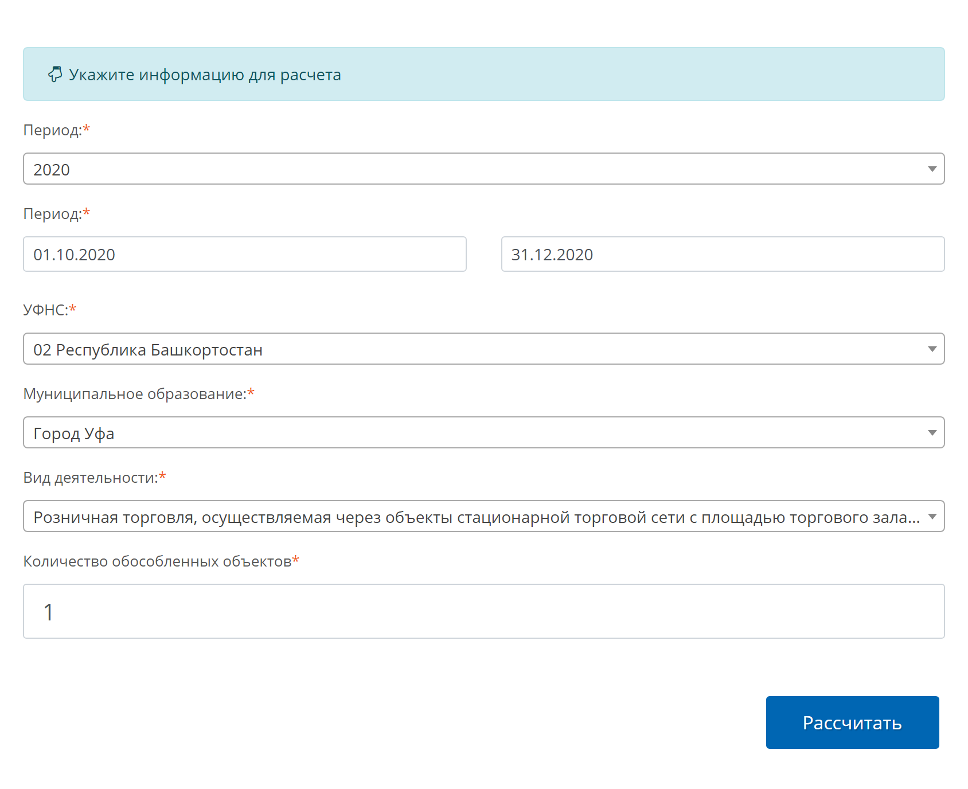Click the Рассчитать button
Screen dimensions: 968x789
click(852, 722)
